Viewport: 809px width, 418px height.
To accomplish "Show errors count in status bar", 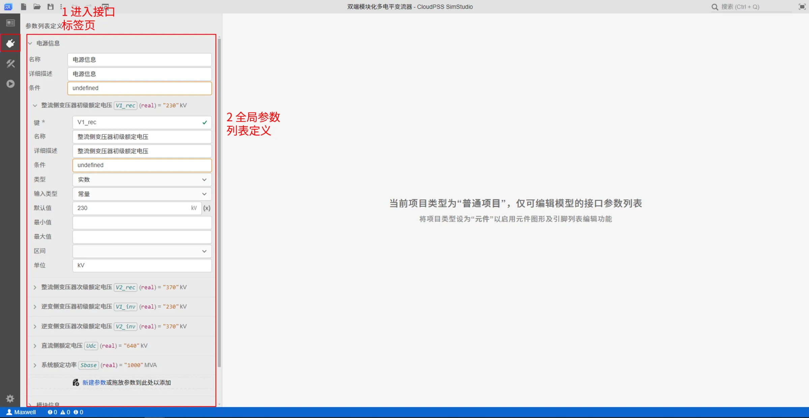I will pos(52,412).
